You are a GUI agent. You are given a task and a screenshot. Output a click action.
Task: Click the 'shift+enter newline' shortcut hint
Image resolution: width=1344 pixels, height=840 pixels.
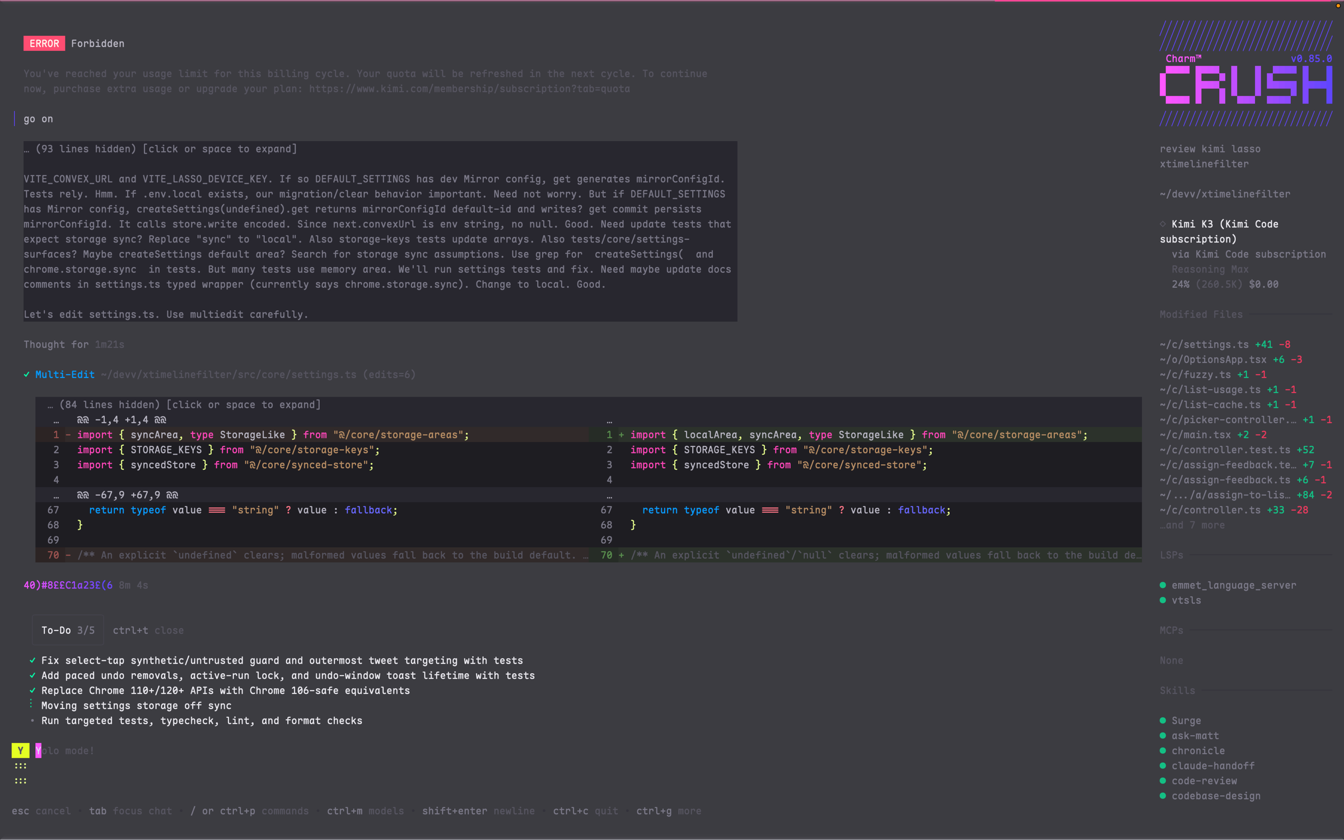click(x=478, y=811)
